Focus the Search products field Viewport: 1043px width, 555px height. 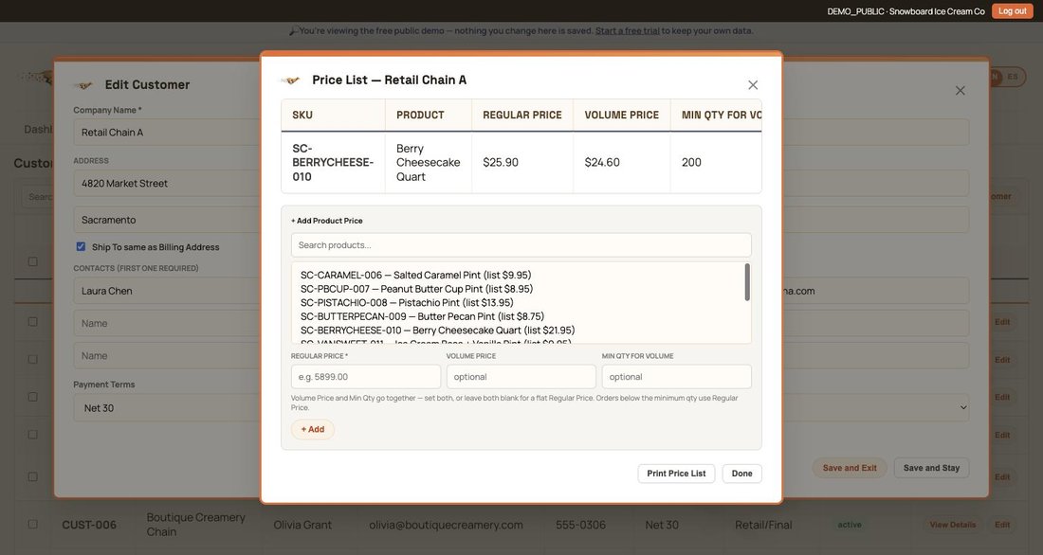point(521,245)
